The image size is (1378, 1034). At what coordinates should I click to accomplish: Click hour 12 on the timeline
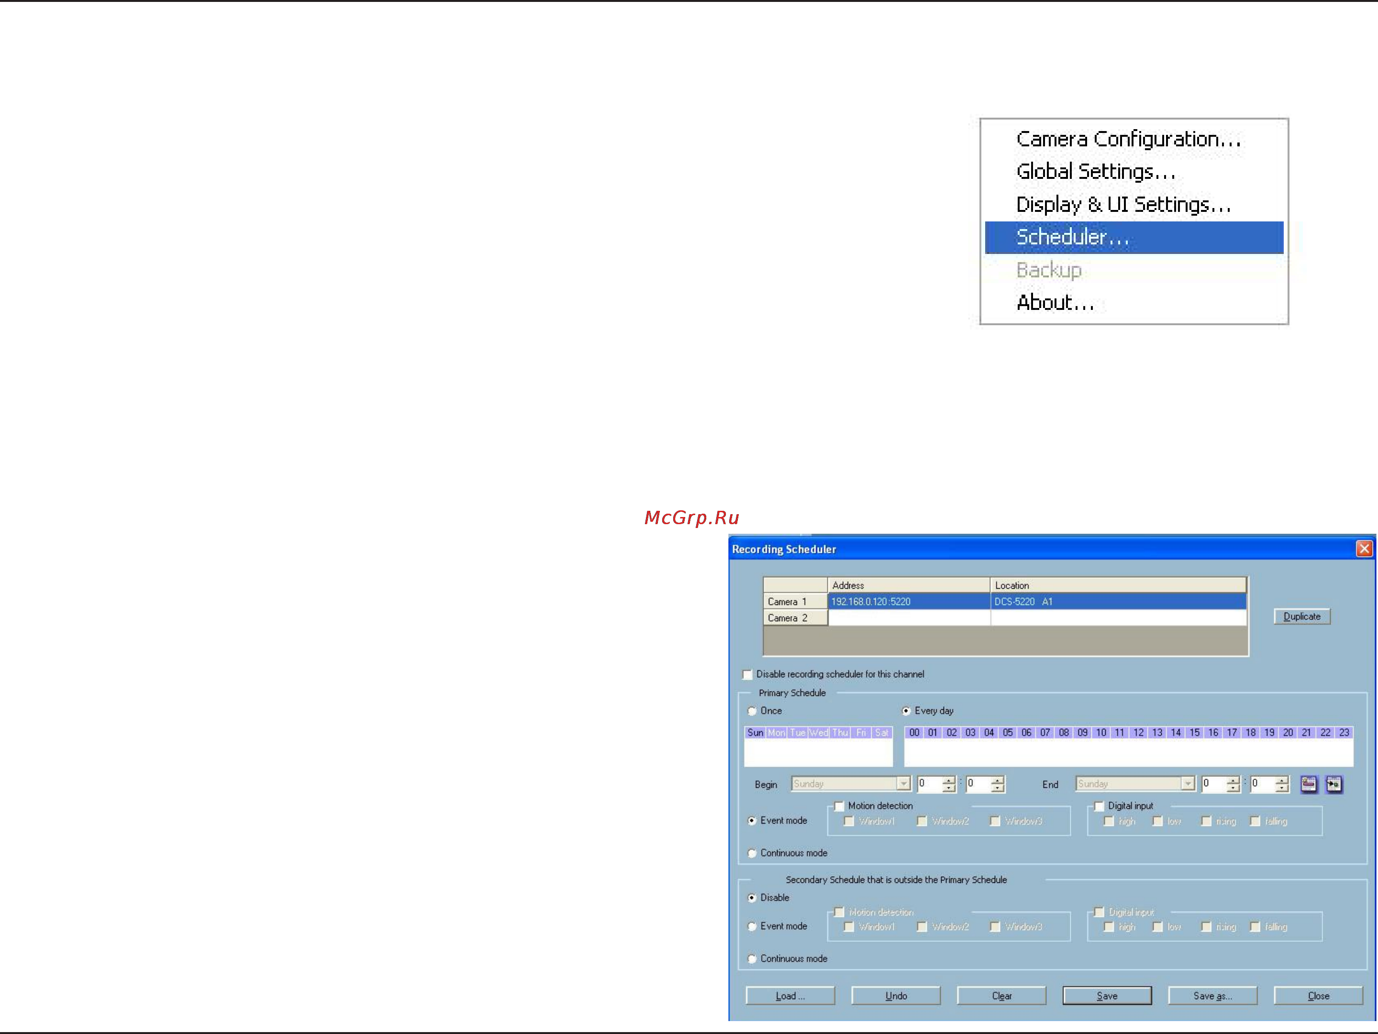(1138, 733)
